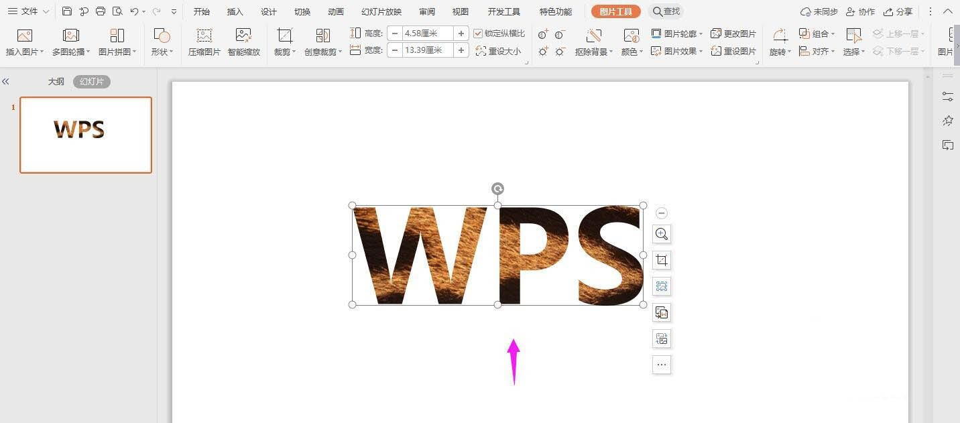Switch to the Design (设计) tab
Screen dimensions: 960x423
(x=269, y=11)
